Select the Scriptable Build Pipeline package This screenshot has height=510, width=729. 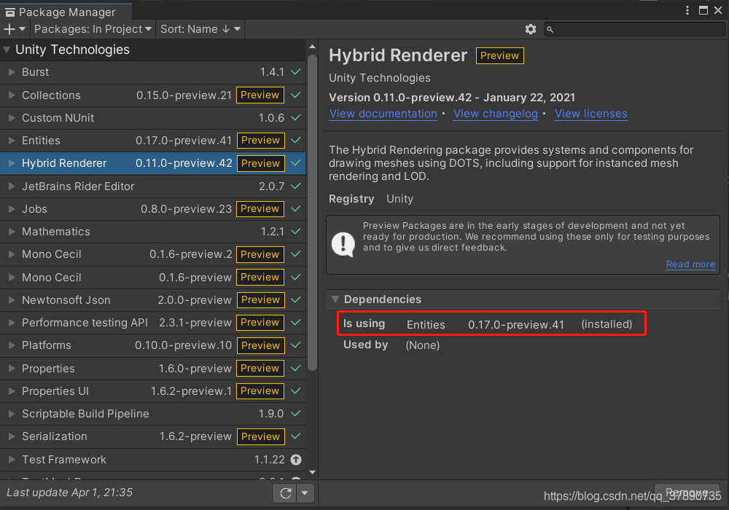coord(152,414)
